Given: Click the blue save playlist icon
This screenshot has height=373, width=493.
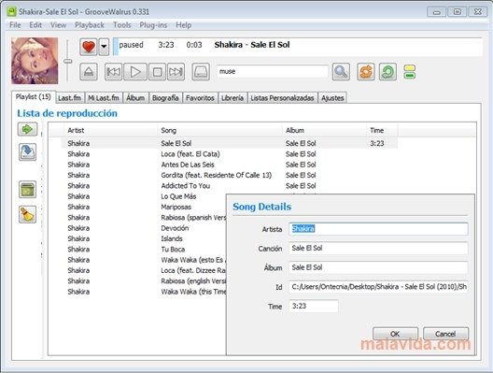Looking at the screenshot, I should [27, 152].
